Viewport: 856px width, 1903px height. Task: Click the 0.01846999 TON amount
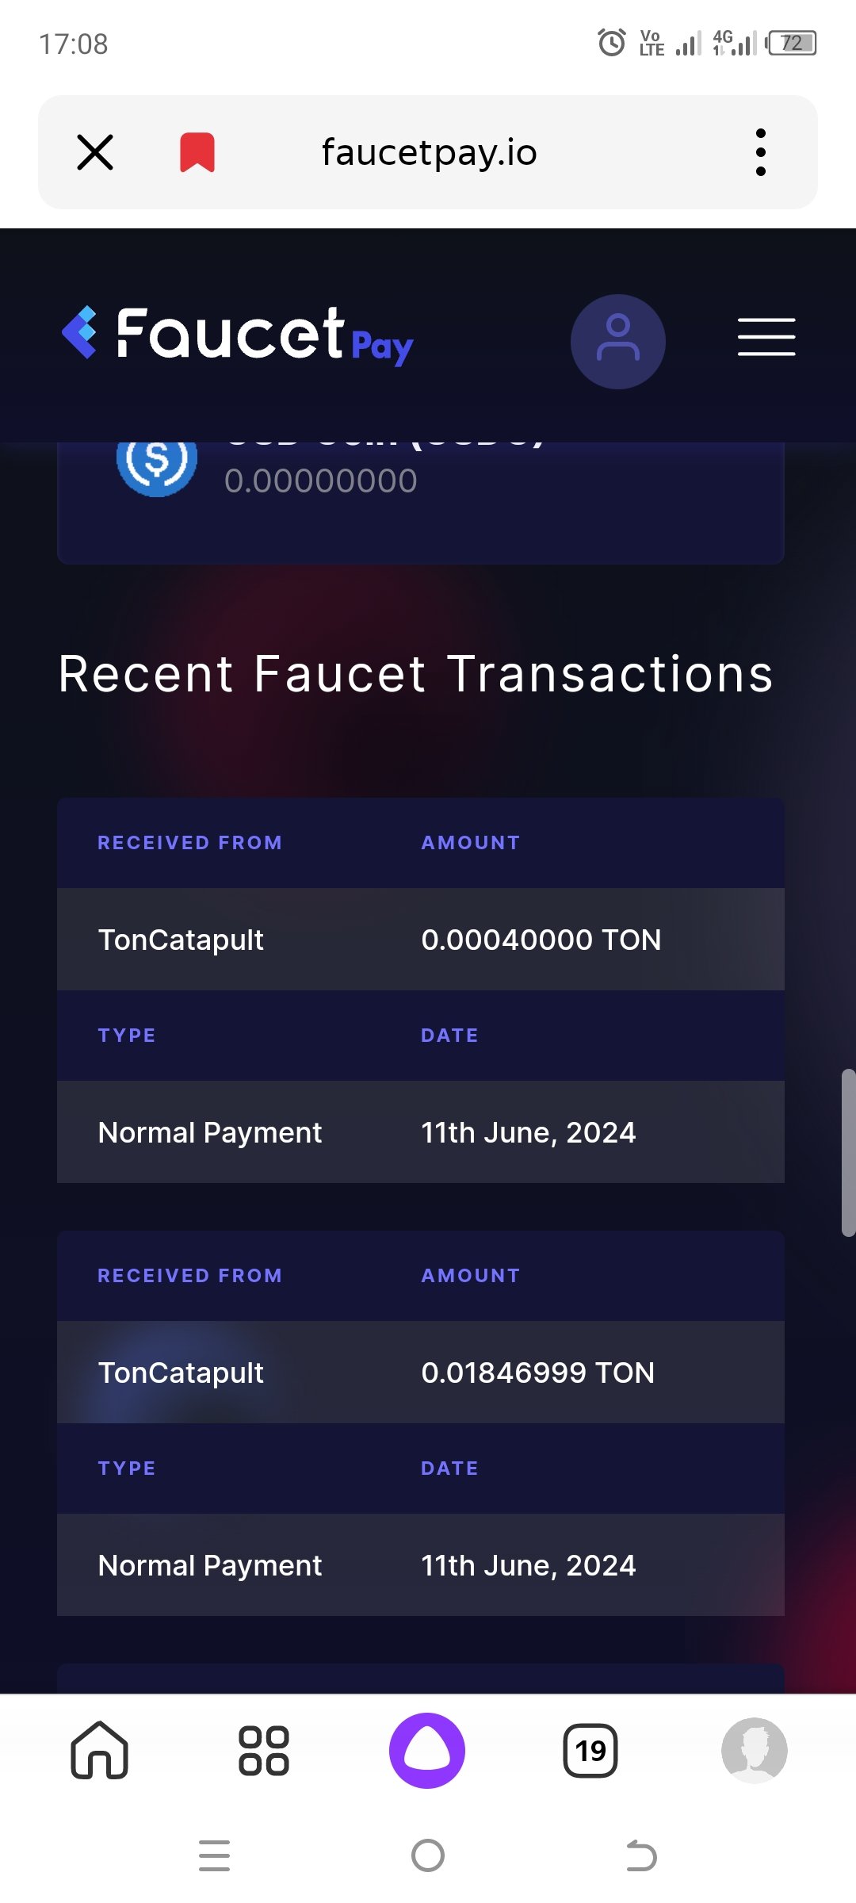[538, 1373]
